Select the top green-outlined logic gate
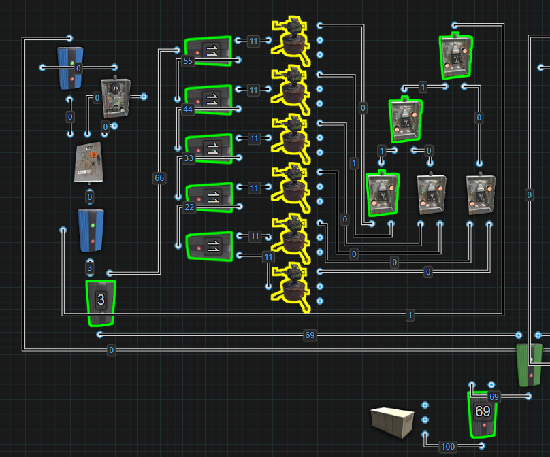The image size is (550, 457). pyautogui.click(x=455, y=56)
